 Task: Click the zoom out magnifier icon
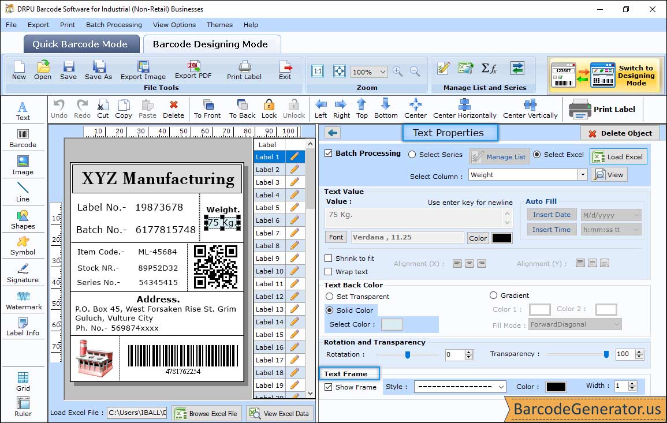click(x=415, y=72)
